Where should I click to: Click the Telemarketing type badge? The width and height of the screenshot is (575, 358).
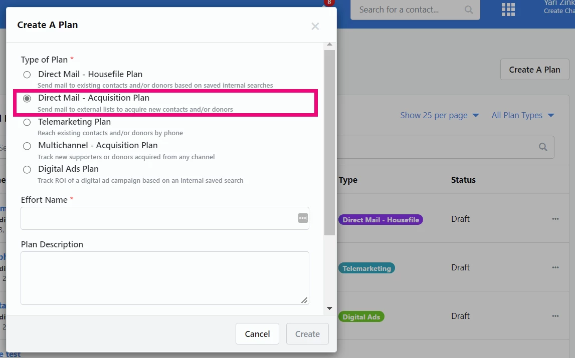click(x=366, y=268)
